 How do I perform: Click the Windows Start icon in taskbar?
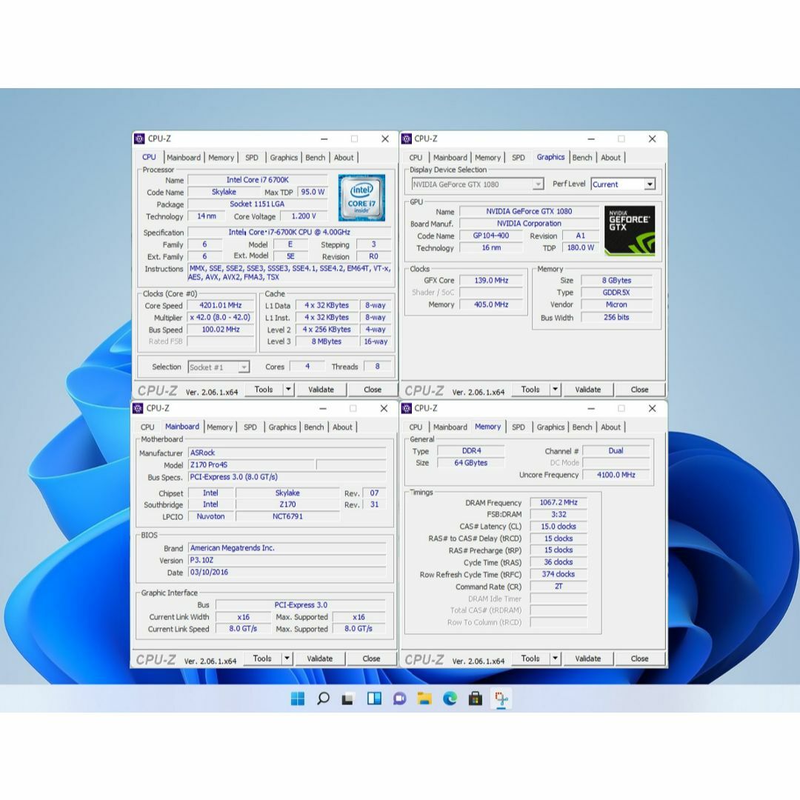pyautogui.click(x=298, y=699)
